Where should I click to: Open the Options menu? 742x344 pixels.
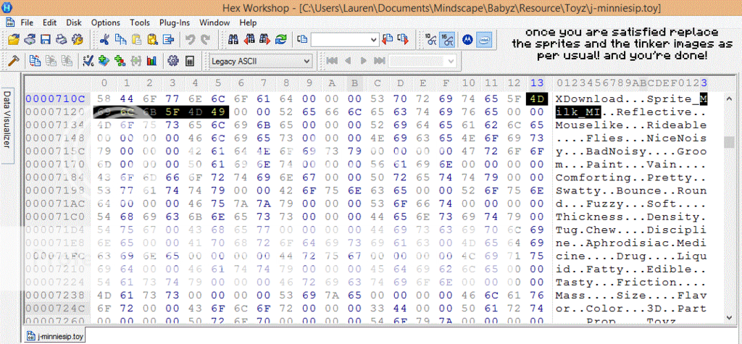106,22
